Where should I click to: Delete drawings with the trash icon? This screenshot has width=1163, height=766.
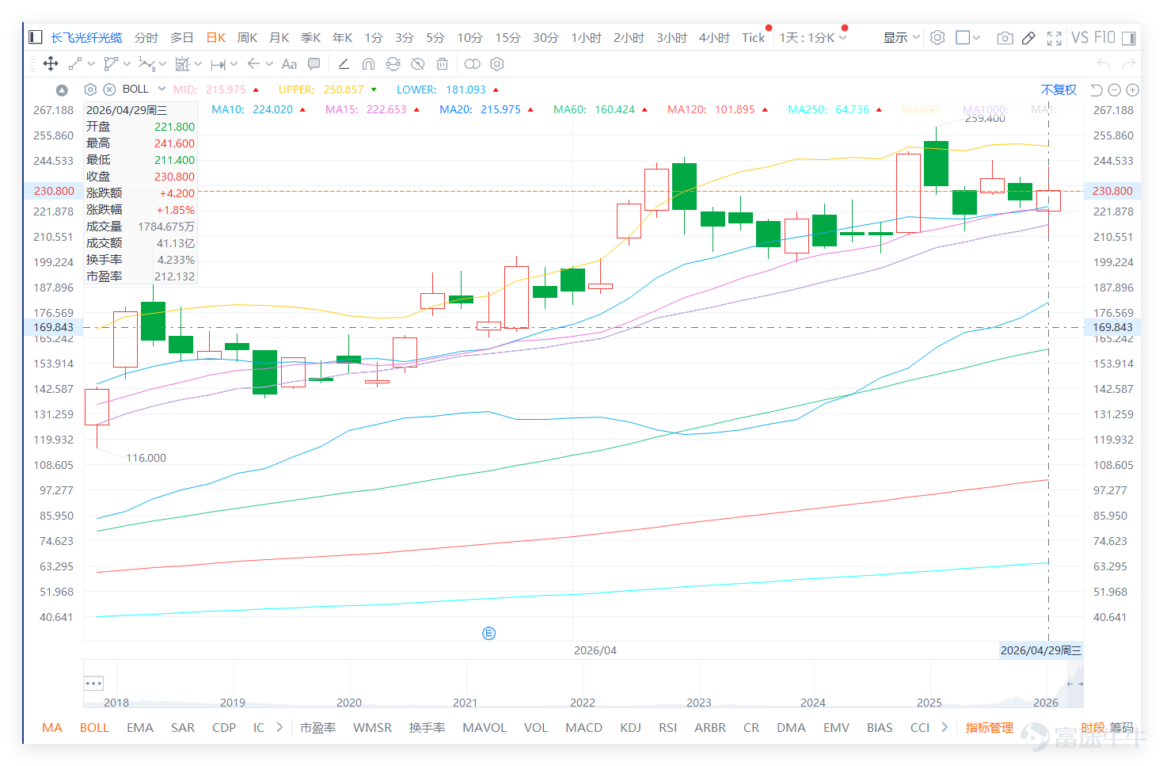click(x=443, y=64)
